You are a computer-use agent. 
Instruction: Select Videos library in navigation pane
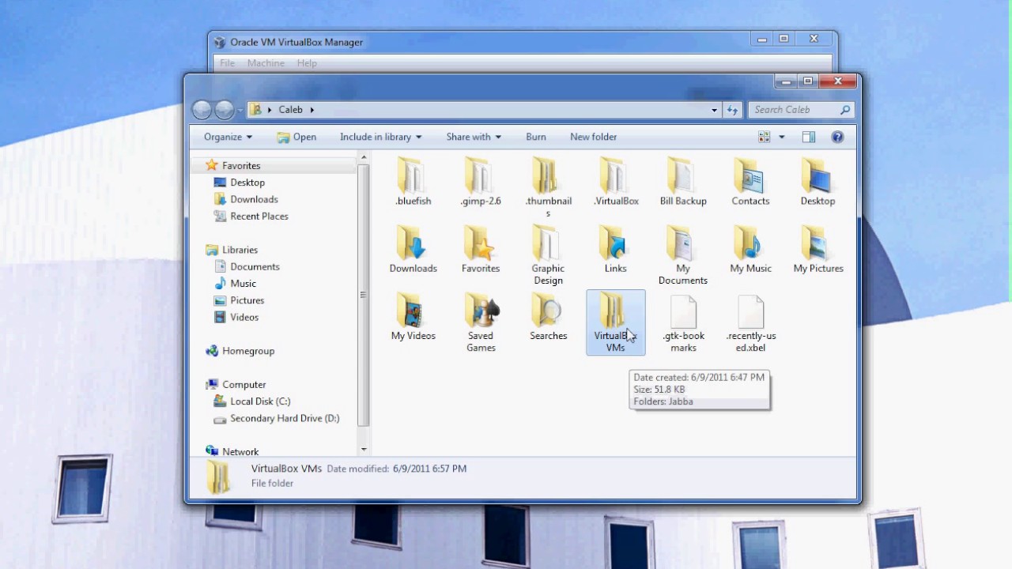tap(244, 317)
